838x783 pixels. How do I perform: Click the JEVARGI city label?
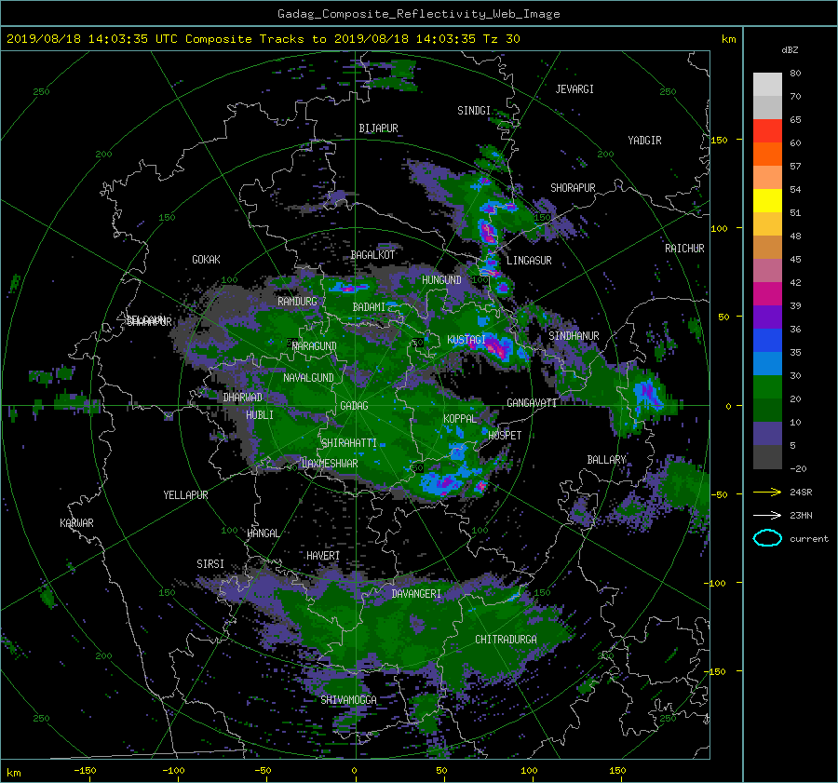pos(574,89)
